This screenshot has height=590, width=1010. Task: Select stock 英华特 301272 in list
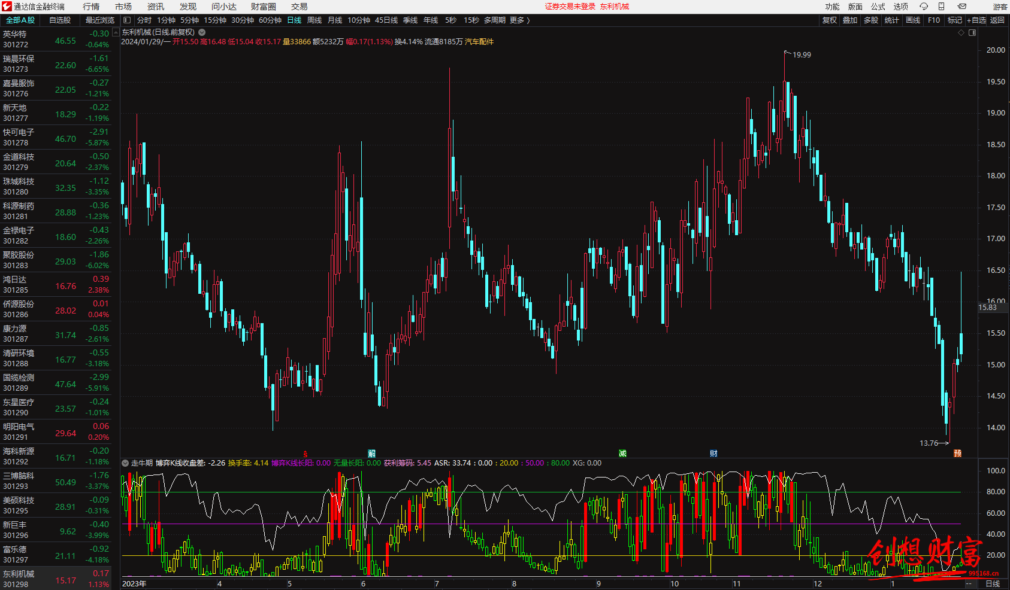click(x=56, y=39)
